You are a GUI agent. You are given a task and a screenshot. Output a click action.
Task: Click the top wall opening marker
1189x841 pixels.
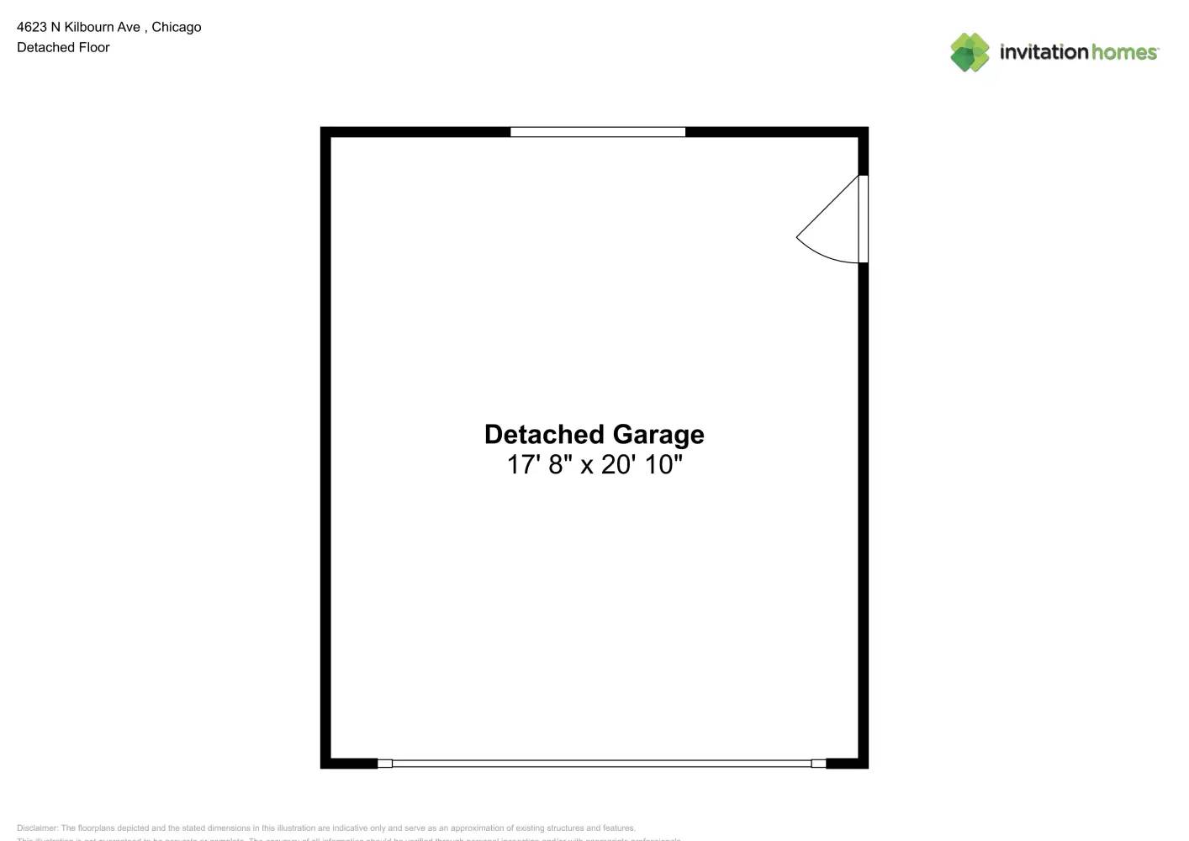click(x=598, y=131)
